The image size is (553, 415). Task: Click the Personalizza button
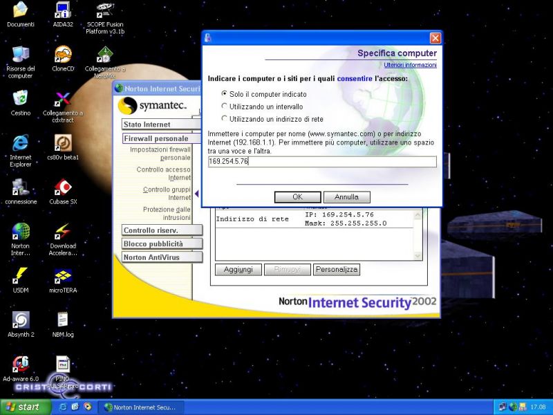[x=337, y=270]
